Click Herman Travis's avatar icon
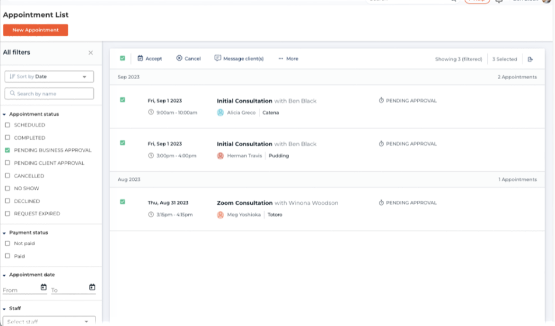555x326 pixels. click(x=220, y=155)
